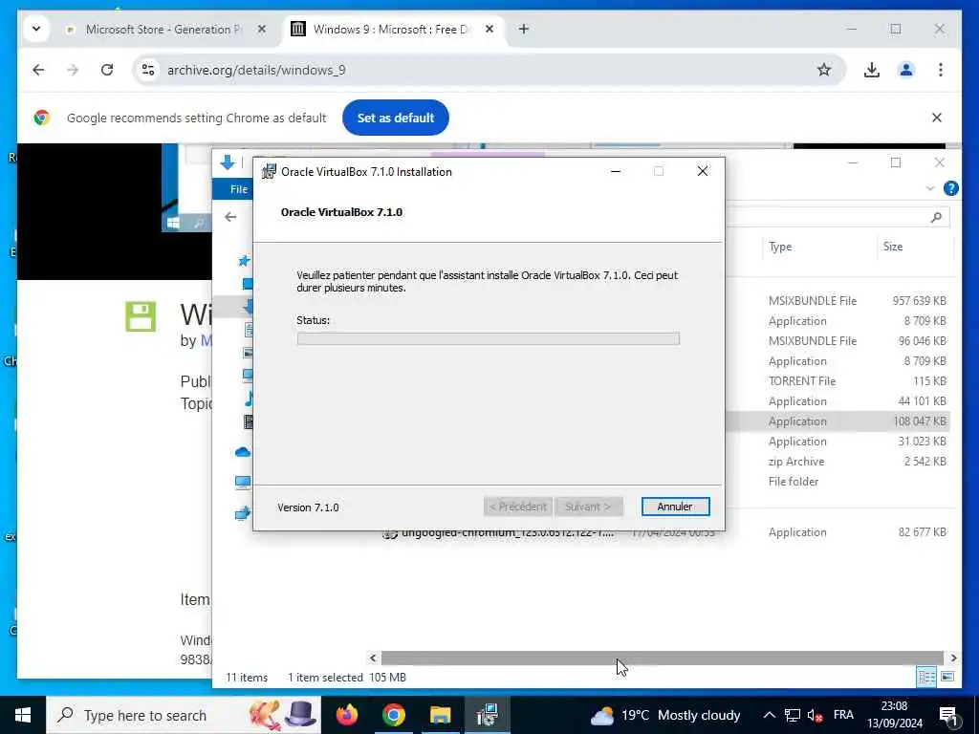
Task: Click the horizontal scrollbar right arrow
Action: pyautogui.click(x=953, y=658)
